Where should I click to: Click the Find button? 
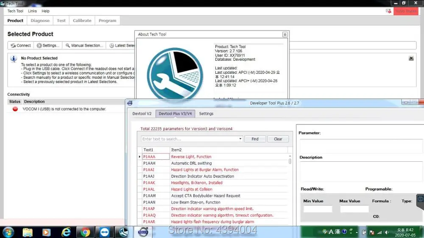point(255,139)
